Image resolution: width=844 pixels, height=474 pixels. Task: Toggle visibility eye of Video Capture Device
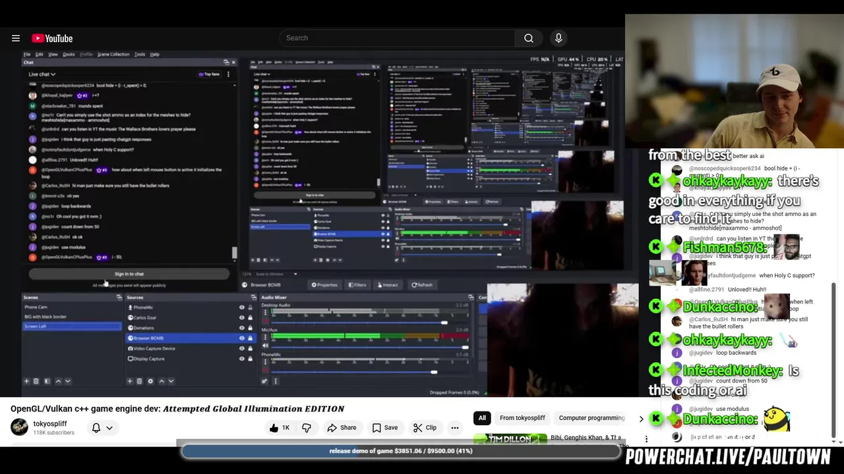241,348
